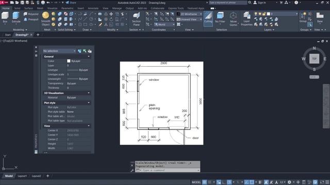Click the workspace switching gear icon
The height and width of the screenshot is (185, 330).
[x=289, y=182]
